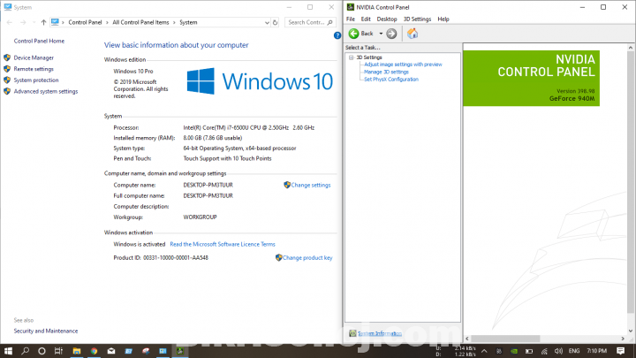Click the volume speaker tray icon
This screenshot has width=636, height=358.
pyautogui.click(x=558, y=351)
